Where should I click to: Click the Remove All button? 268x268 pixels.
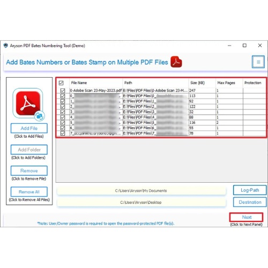(29, 192)
